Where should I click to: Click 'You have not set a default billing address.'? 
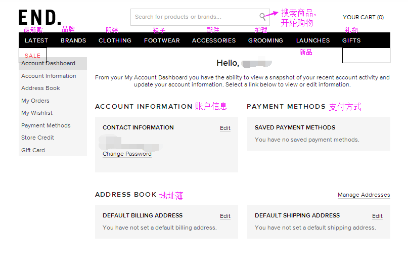(x=159, y=228)
